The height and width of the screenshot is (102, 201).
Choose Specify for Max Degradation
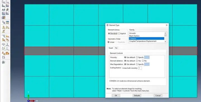140,64
